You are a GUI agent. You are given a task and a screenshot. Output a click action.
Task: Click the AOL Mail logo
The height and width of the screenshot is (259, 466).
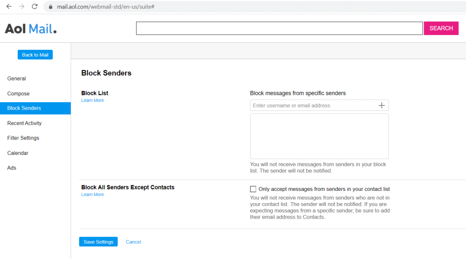[x=30, y=29]
